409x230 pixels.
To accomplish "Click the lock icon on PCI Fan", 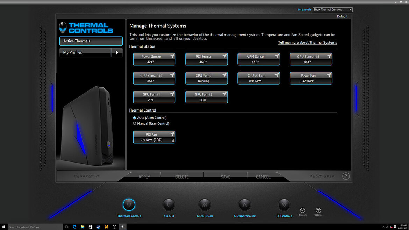I will [x=173, y=140].
